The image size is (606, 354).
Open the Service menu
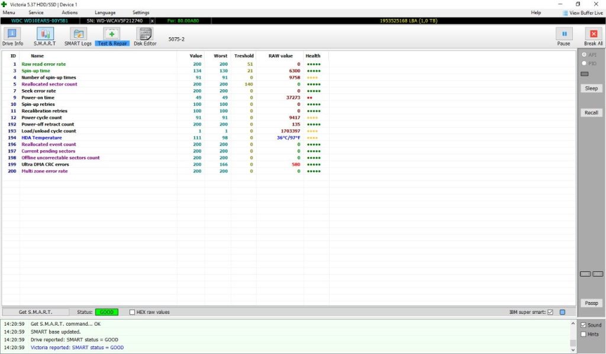coord(36,13)
